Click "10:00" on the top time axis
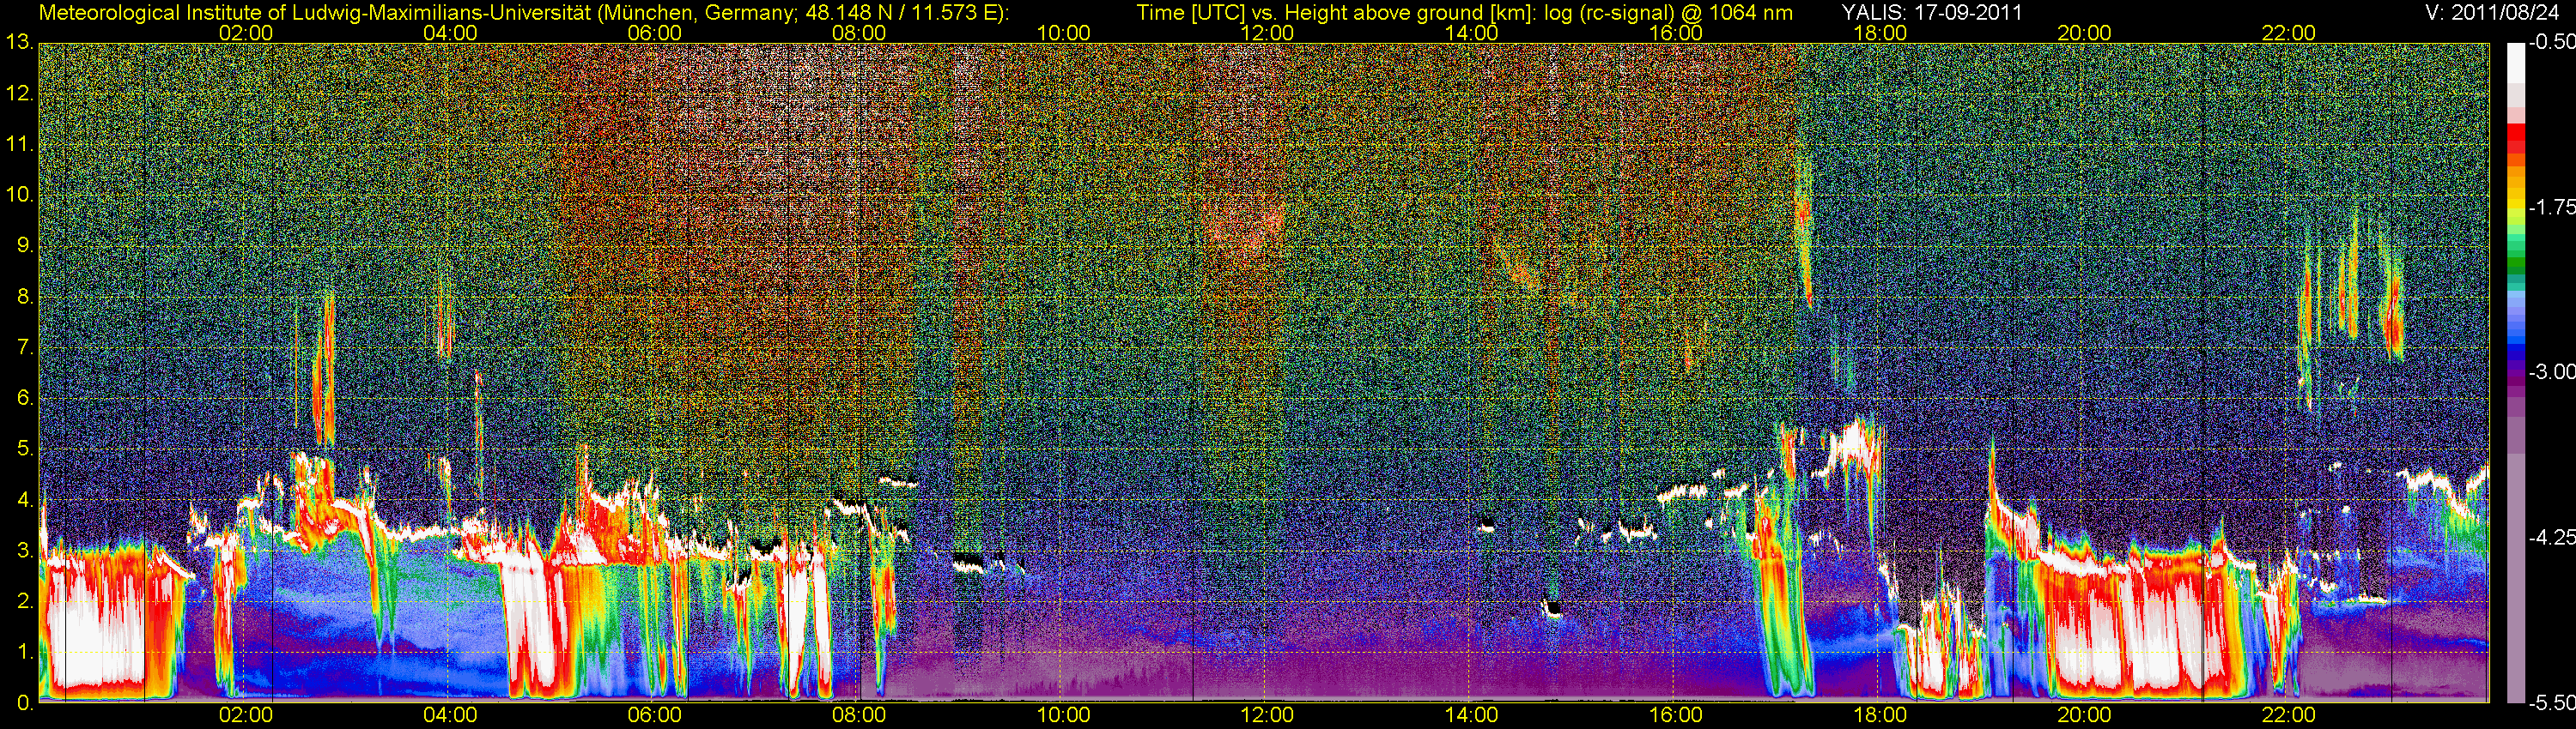The height and width of the screenshot is (729, 2576). coord(1063,33)
